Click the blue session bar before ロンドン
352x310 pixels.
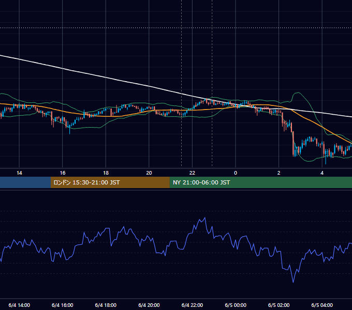(25, 182)
